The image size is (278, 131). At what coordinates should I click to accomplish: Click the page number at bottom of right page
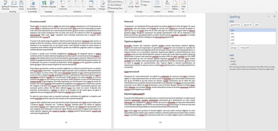pos(160,122)
